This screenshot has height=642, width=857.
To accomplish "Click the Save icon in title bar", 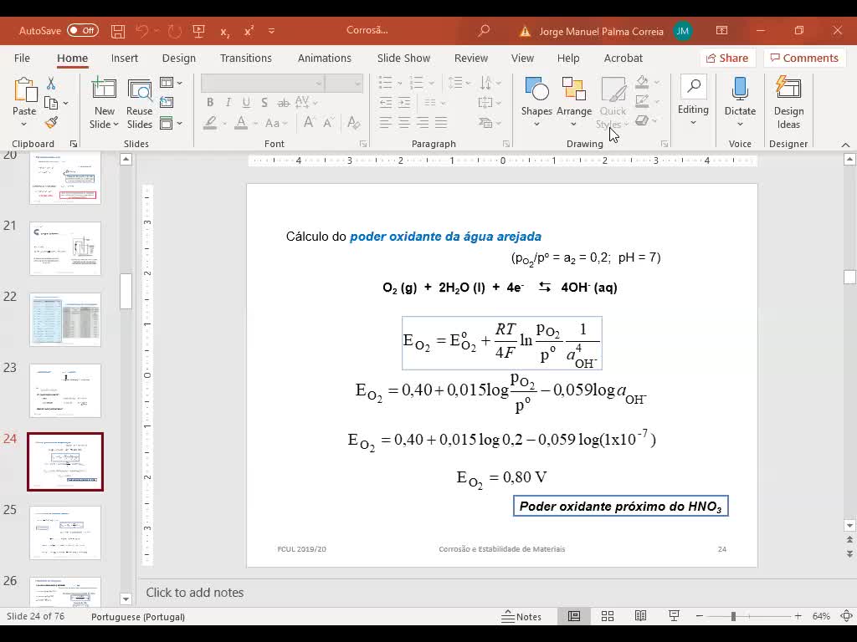I will click(x=118, y=31).
